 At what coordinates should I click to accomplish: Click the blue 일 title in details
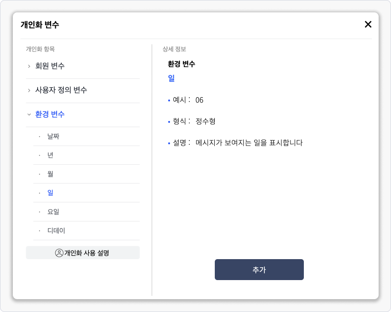coord(171,78)
